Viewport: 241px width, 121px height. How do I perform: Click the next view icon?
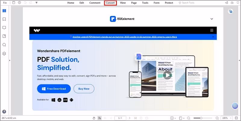click(x=147, y=118)
